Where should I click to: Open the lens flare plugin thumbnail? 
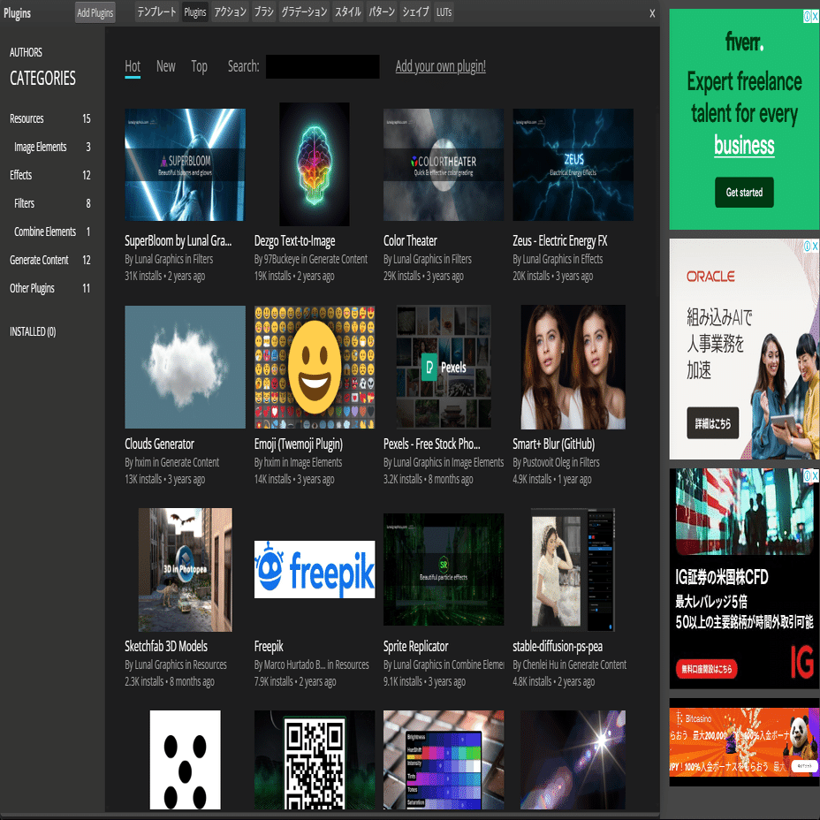[573, 760]
